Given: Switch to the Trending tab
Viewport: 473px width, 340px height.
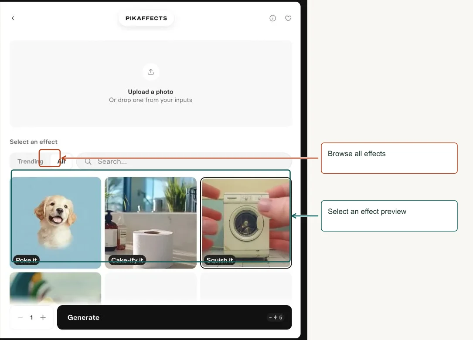Looking at the screenshot, I should (x=30, y=162).
